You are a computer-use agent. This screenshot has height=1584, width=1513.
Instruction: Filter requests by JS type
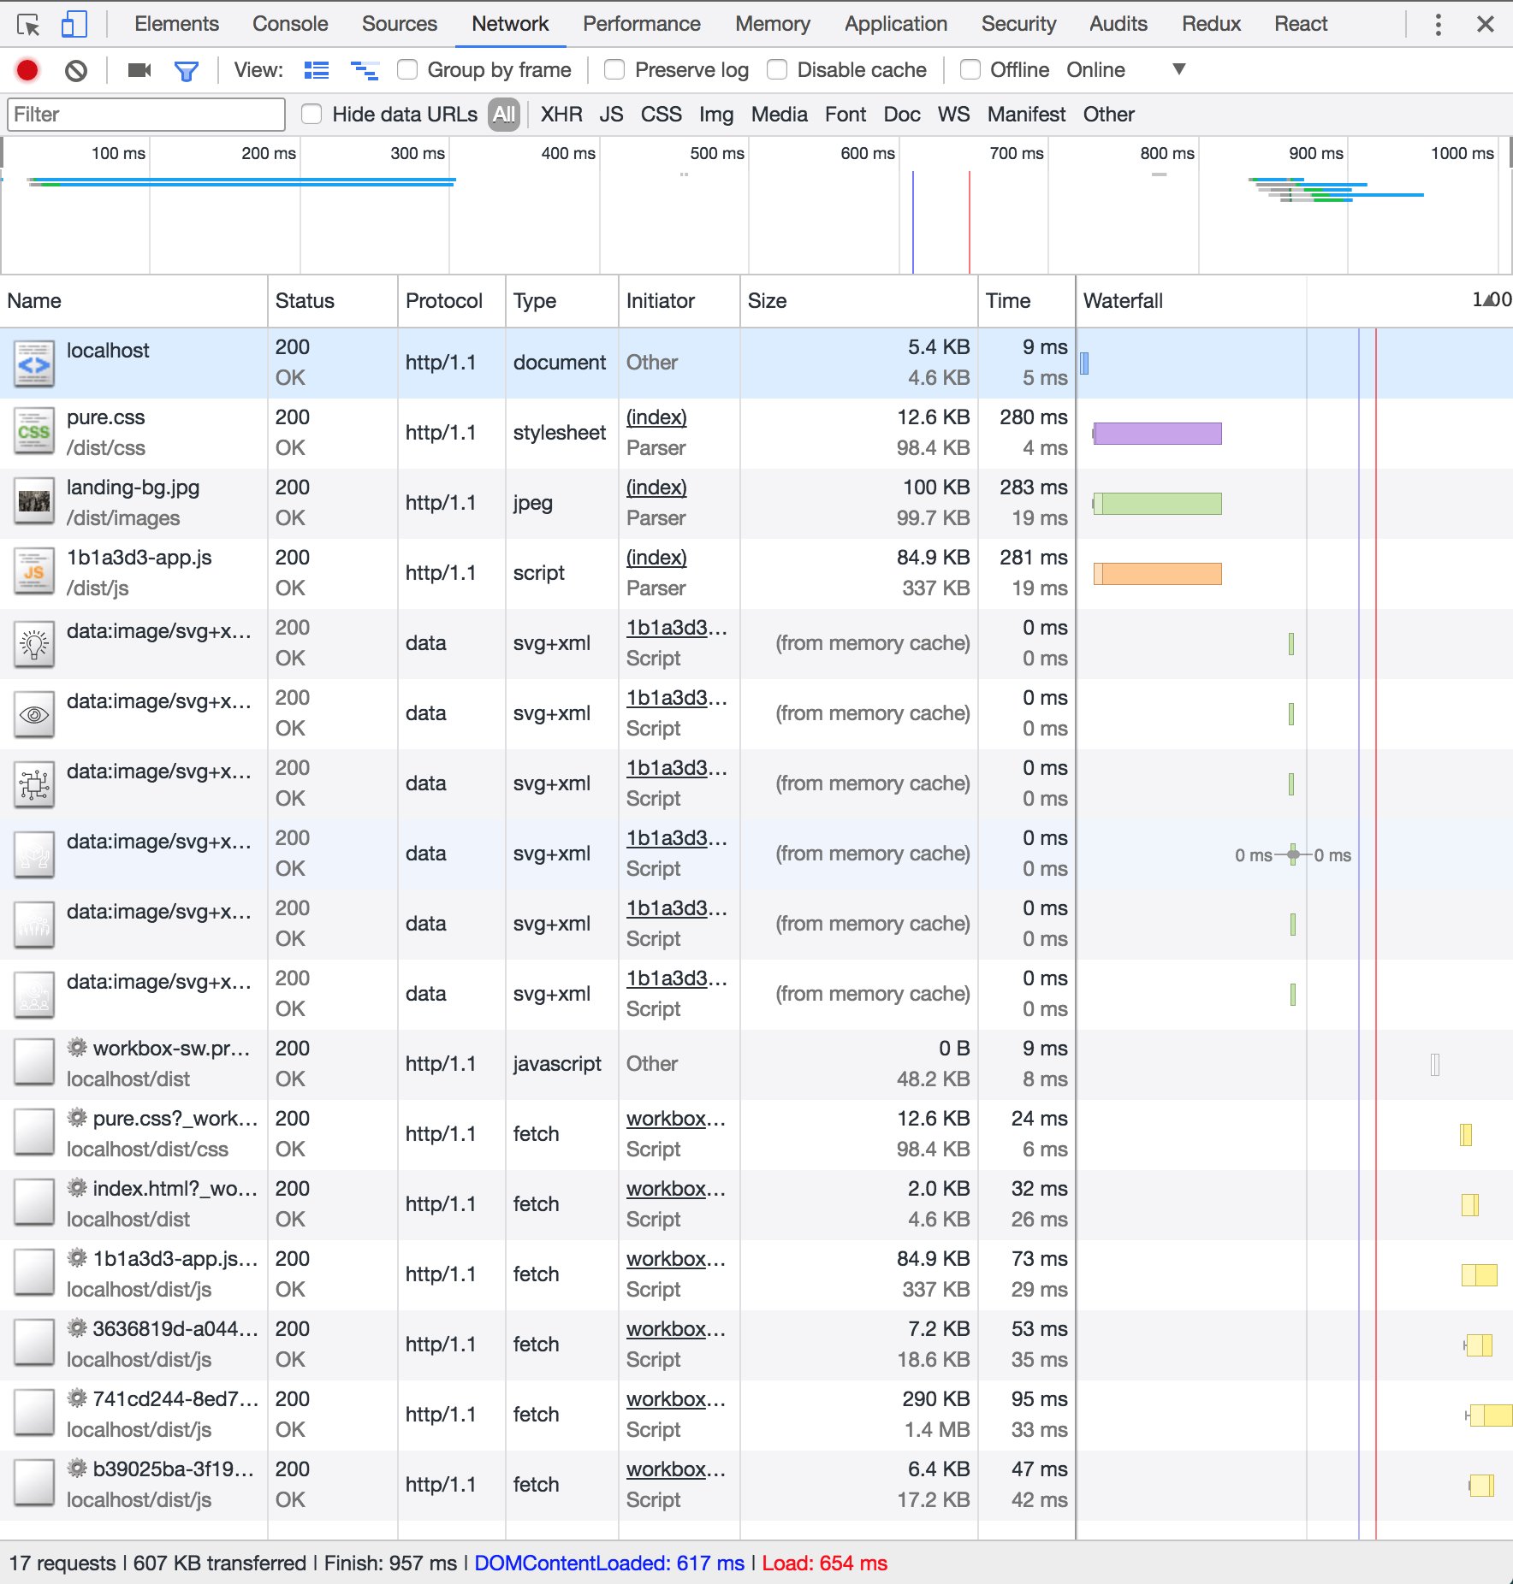point(611,114)
